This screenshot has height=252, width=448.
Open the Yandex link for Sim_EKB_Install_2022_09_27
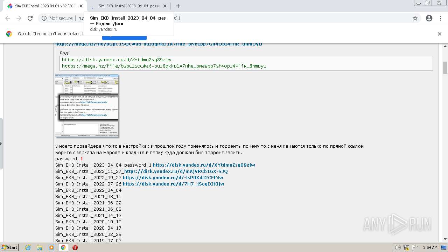pyautogui.click(x=173, y=178)
